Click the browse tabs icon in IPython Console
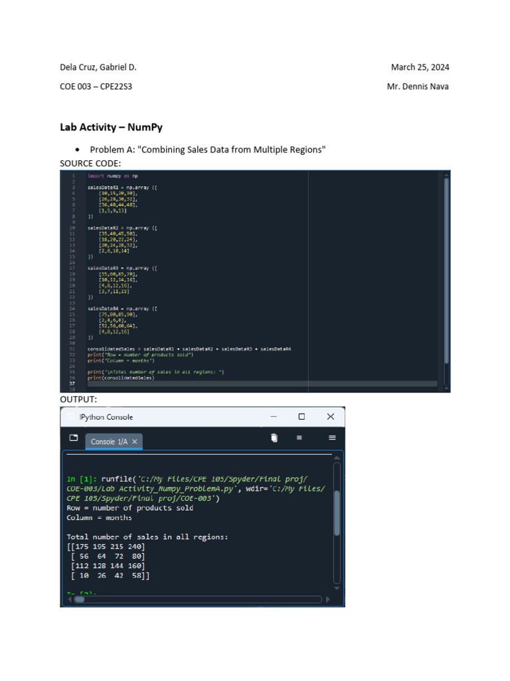 click(x=74, y=438)
